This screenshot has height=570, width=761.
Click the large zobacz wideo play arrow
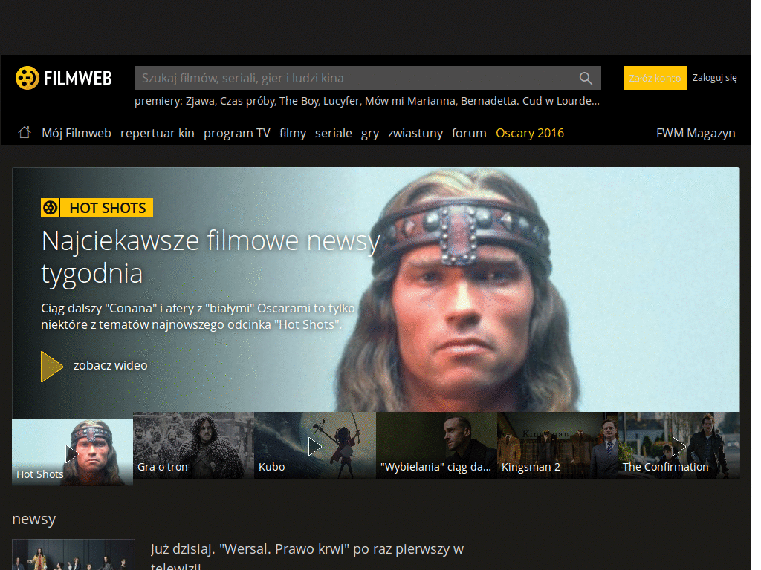(51, 365)
